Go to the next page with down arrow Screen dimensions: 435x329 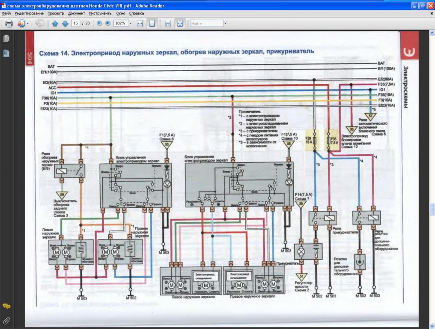(65, 24)
